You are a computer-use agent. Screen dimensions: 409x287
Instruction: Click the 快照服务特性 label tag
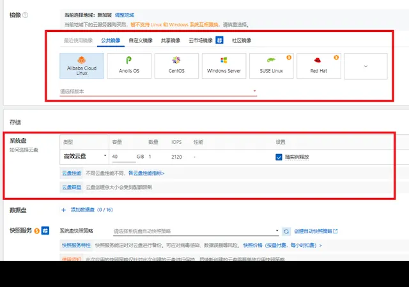point(76,245)
